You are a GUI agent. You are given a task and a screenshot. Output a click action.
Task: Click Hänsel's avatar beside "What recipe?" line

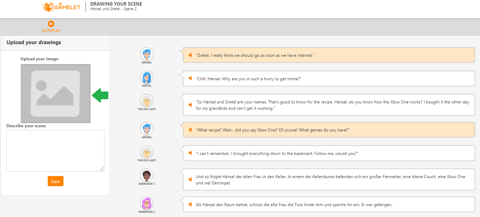(x=147, y=129)
